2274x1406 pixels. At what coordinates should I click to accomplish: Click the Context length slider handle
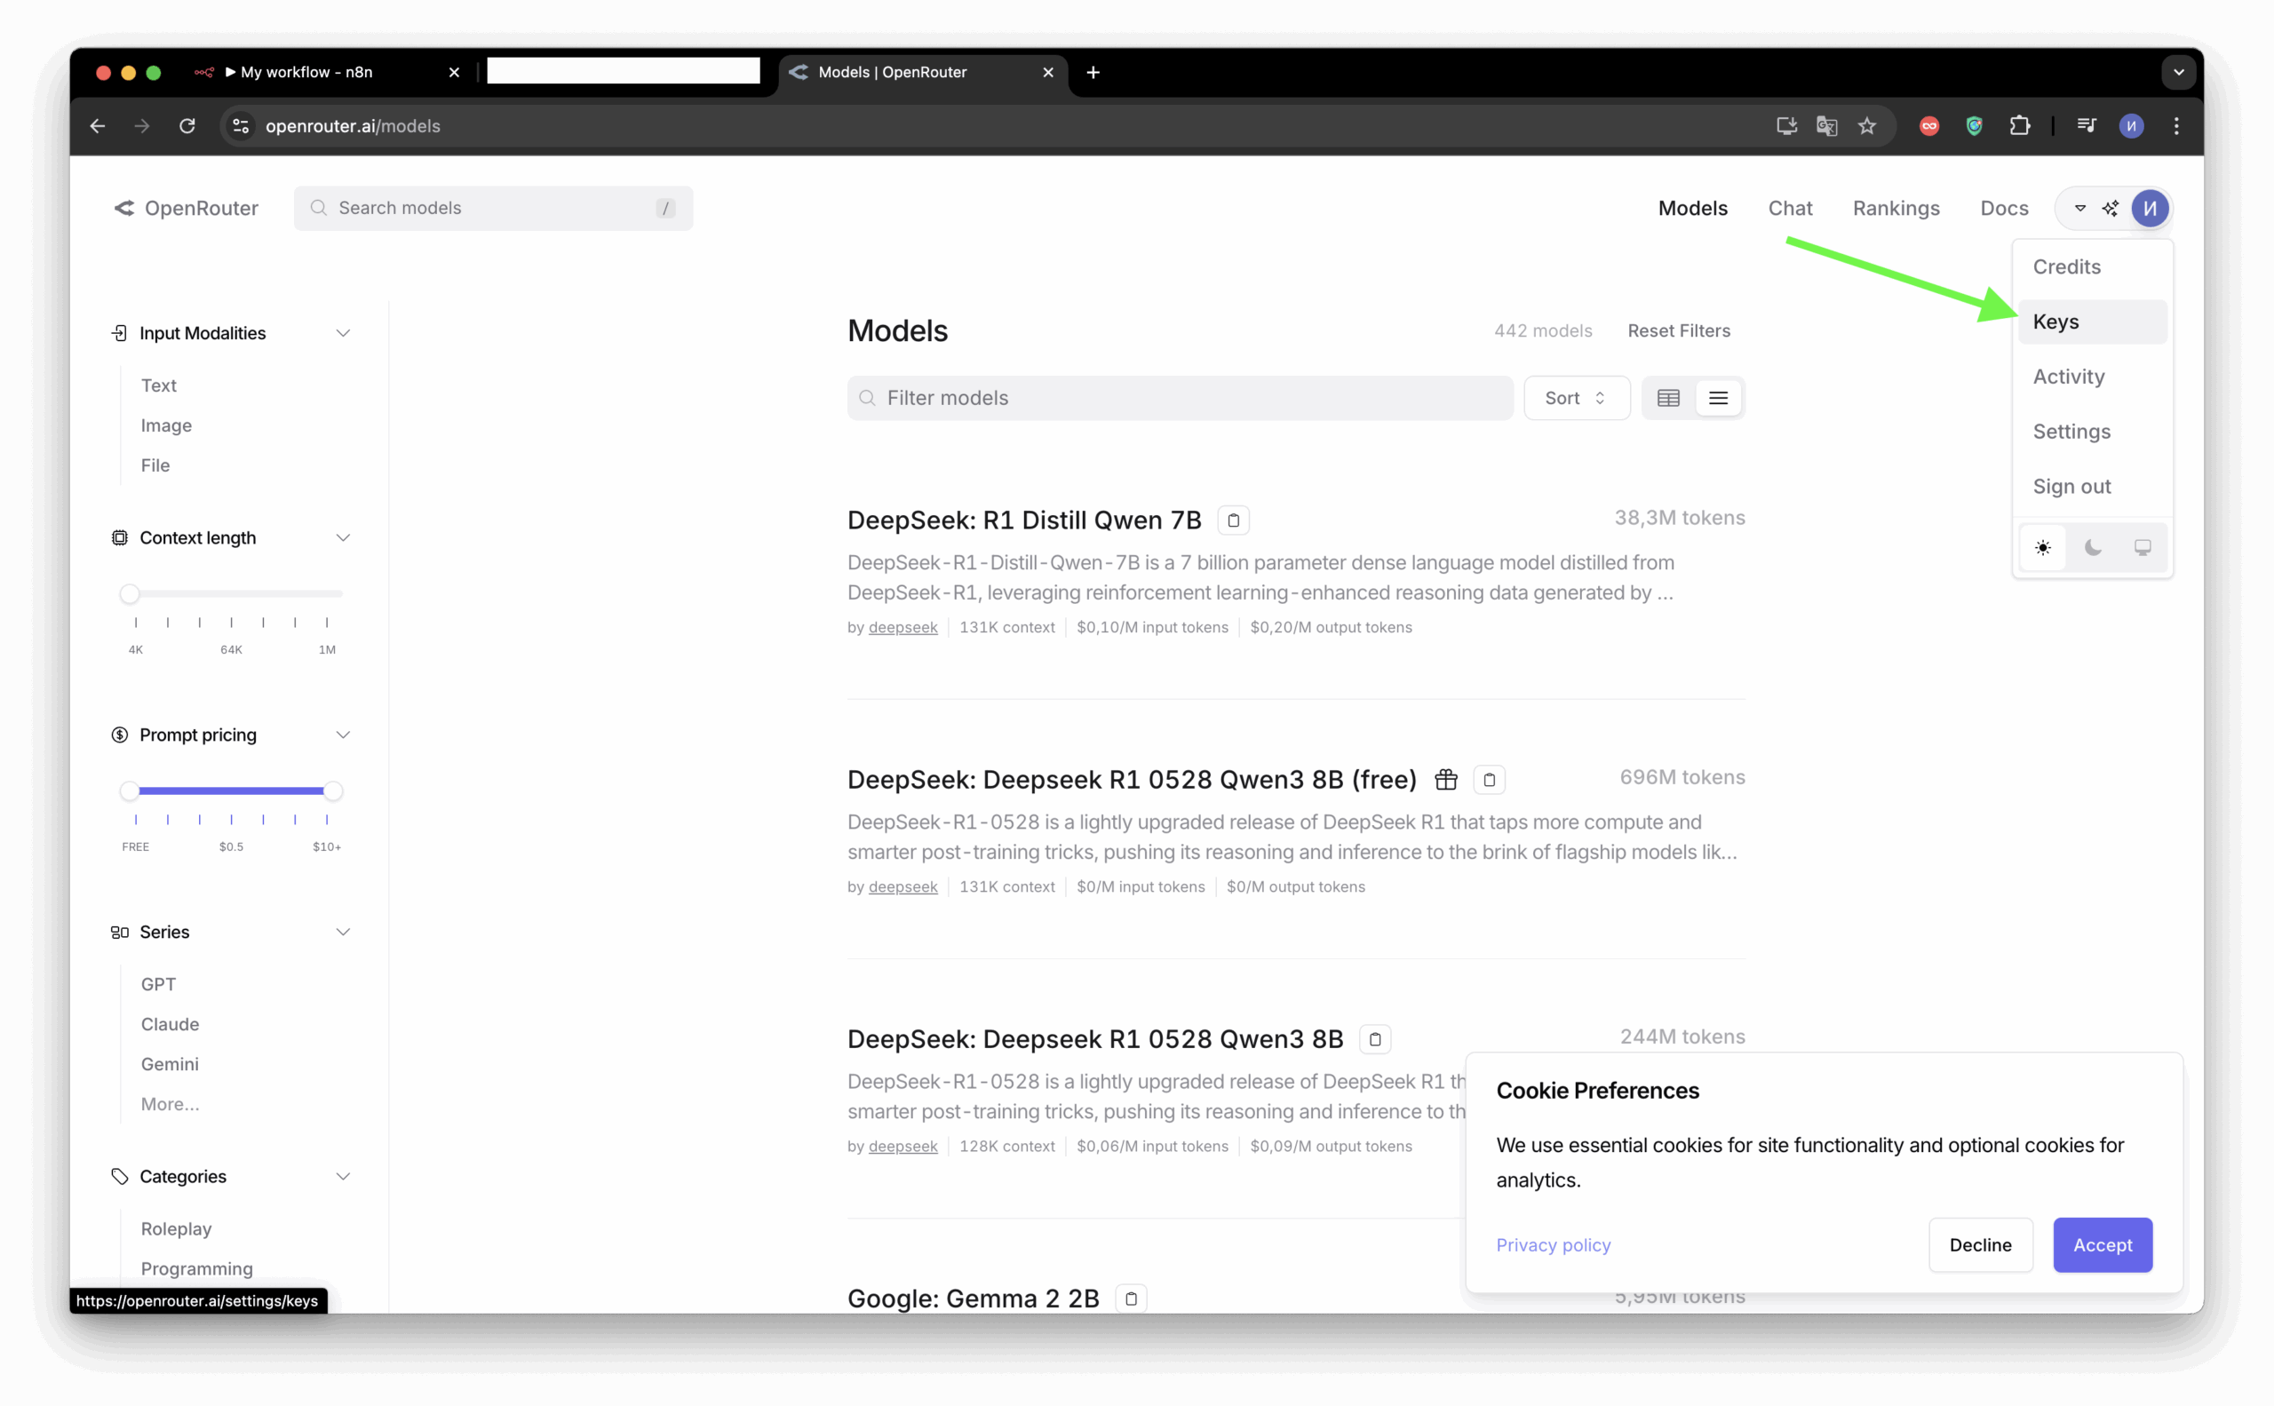(130, 593)
